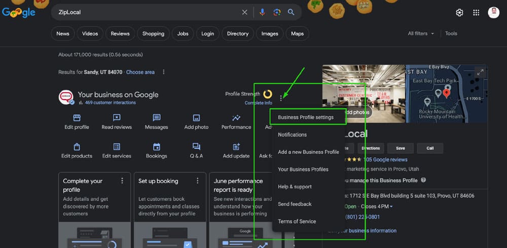This screenshot has width=507, height=248.
Task: Click the Edit profile storefront icon
Action: pyautogui.click(x=77, y=118)
